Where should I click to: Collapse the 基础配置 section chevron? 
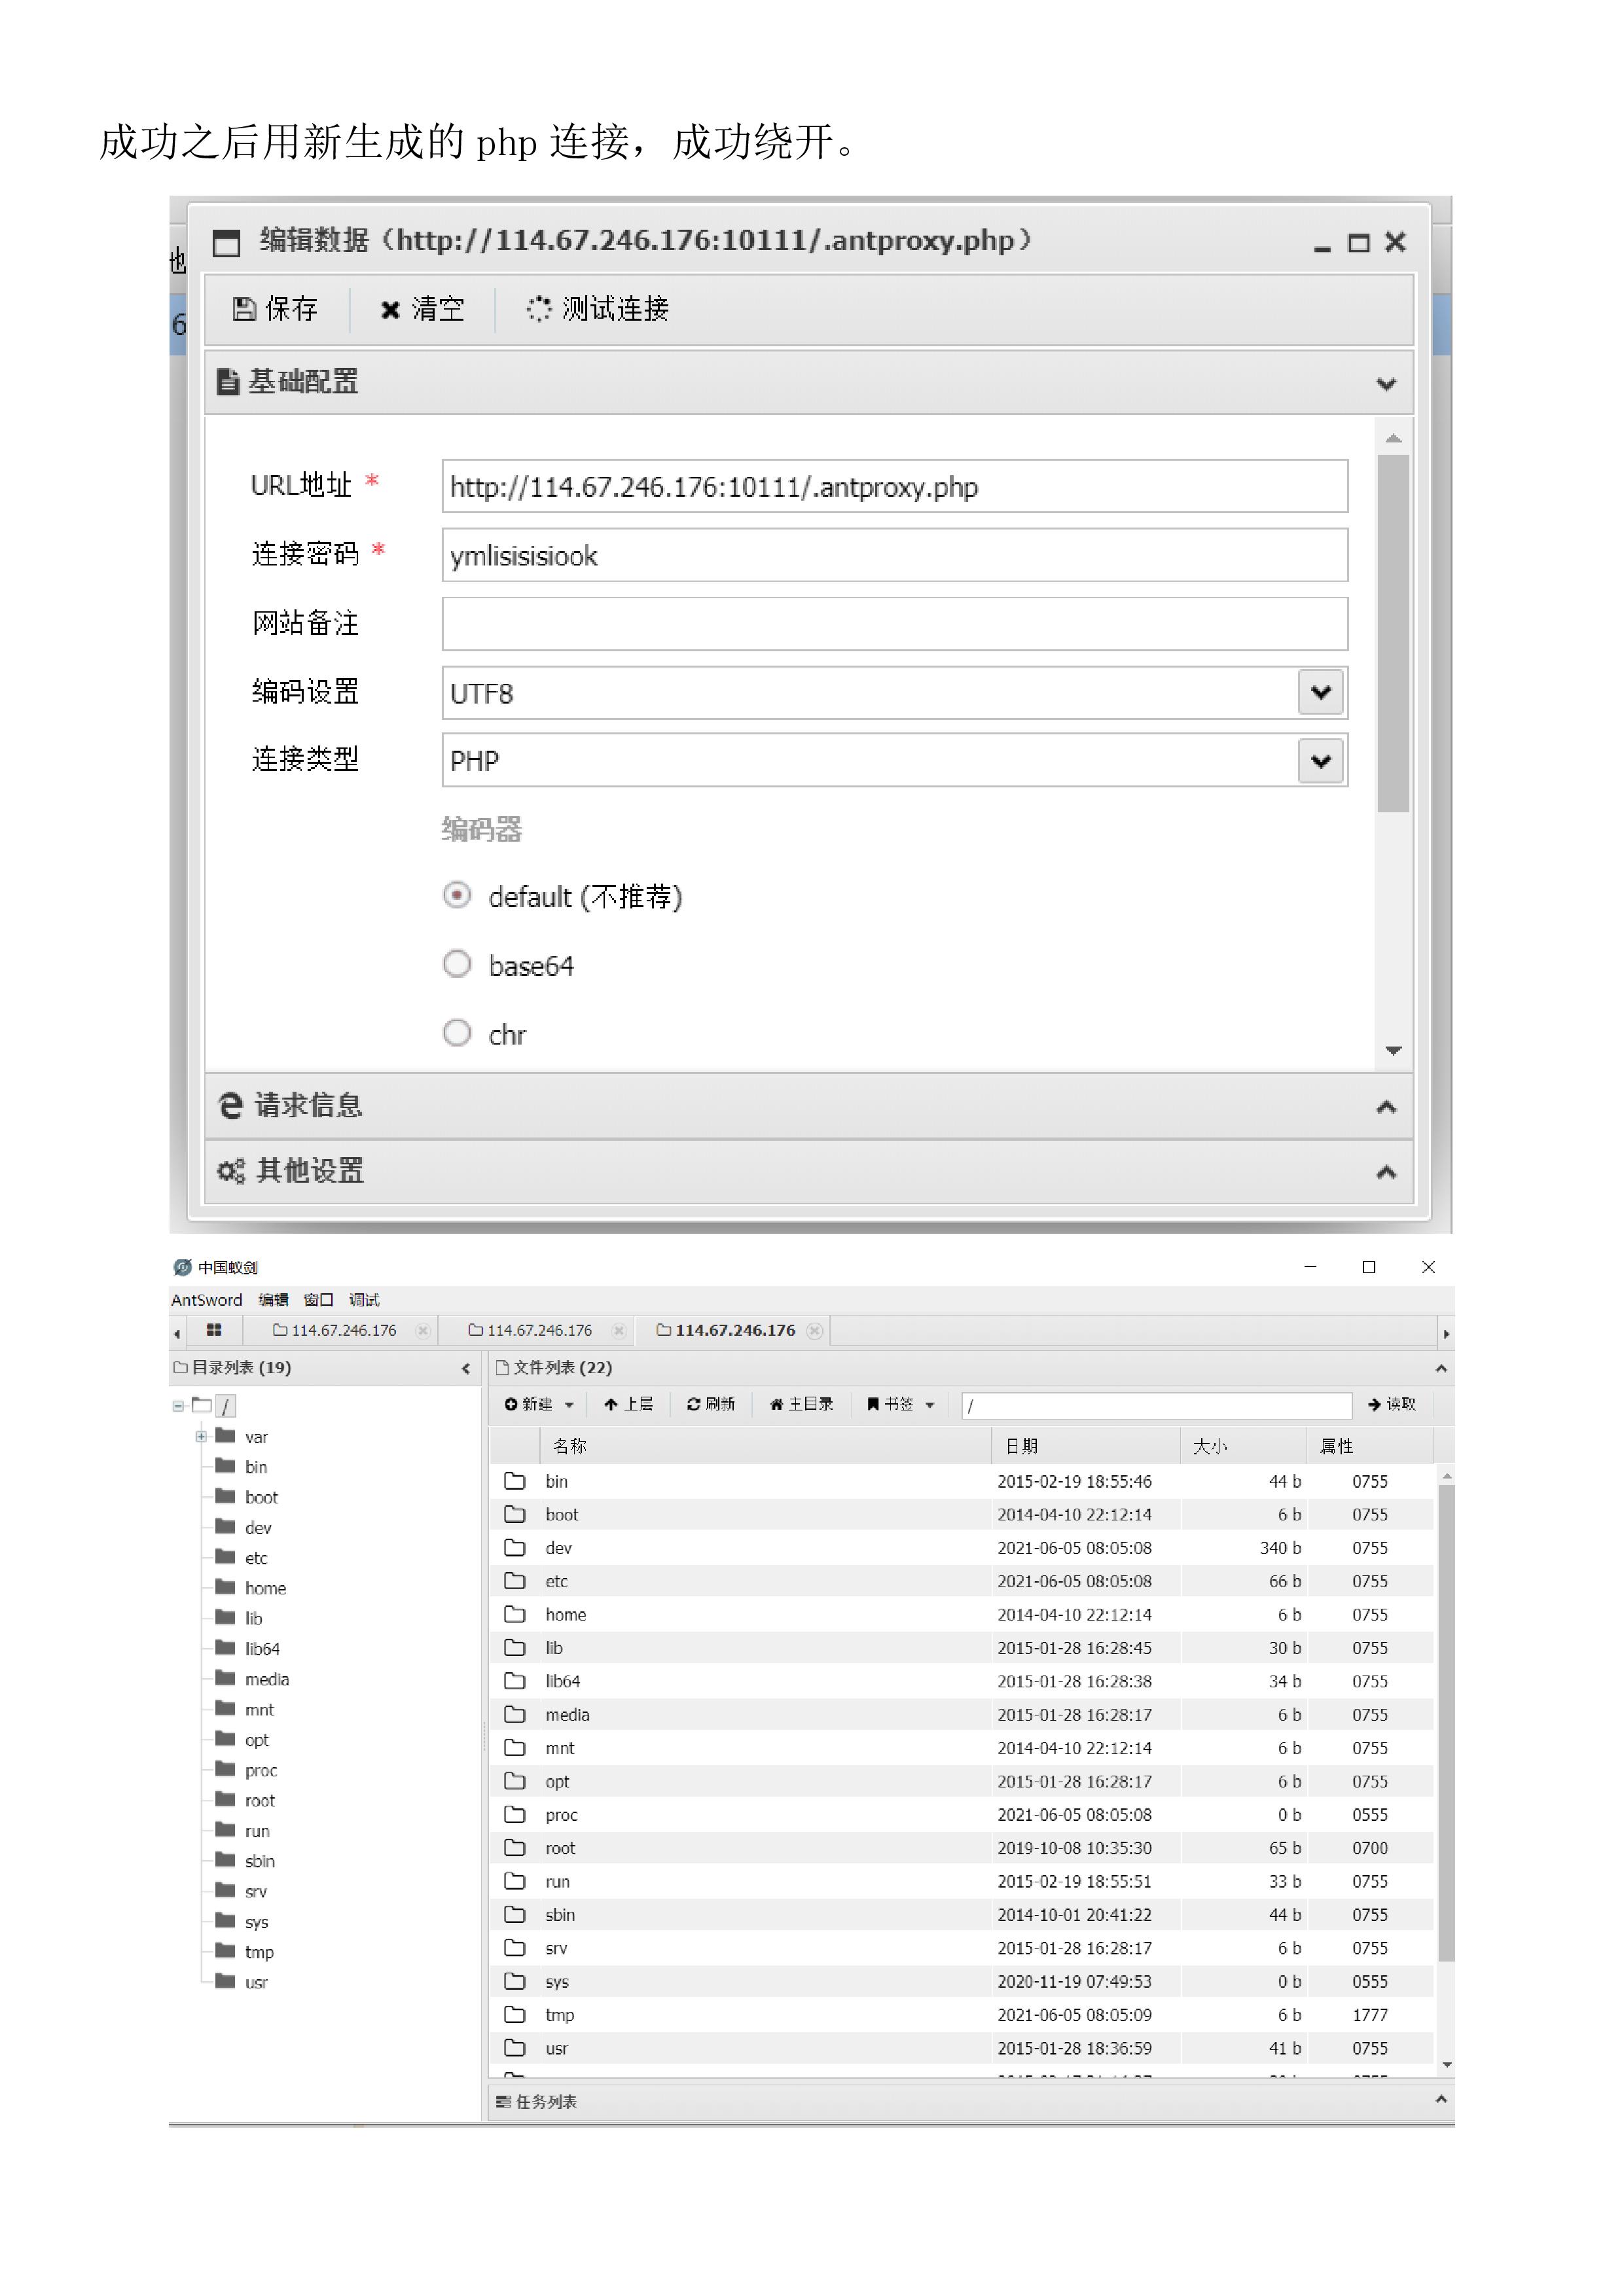1385,383
